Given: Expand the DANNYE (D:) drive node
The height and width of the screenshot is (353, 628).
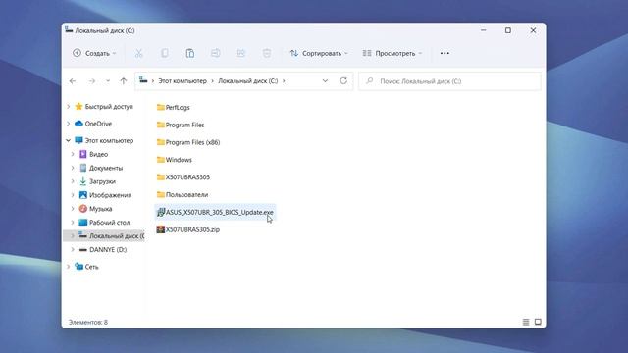Looking at the screenshot, I should (73, 249).
